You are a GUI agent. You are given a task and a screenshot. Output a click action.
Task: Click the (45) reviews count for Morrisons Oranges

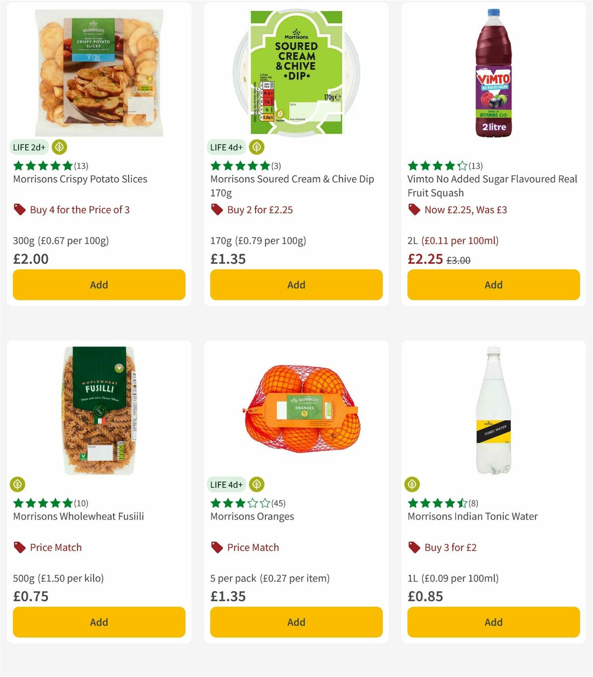pyautogui.click(x=278, y=503)
